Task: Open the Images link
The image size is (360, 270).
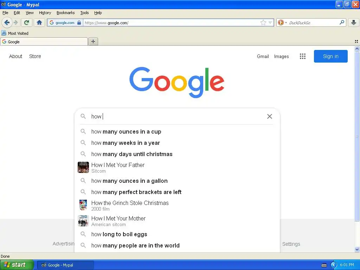Action: (282, 56)
